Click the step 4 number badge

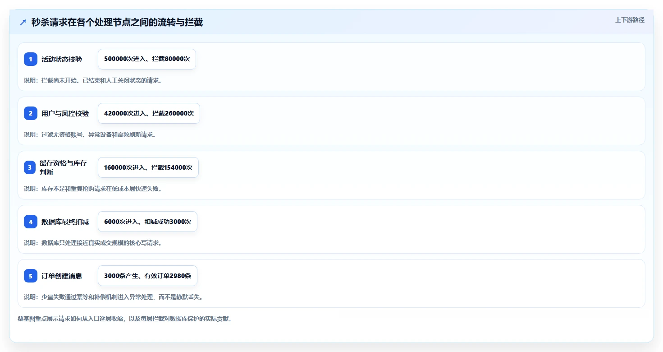tap(31, 222)
